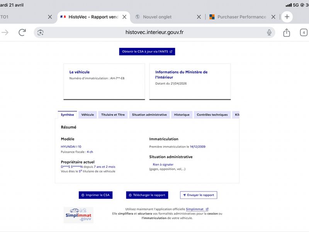Go forward with the arrow icon

click(5, 32)
